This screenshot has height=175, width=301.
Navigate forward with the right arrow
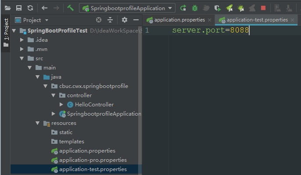coord(56,8)
